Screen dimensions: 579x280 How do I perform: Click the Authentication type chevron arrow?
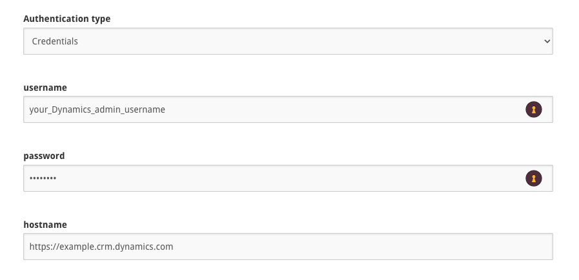click(547, 41)
